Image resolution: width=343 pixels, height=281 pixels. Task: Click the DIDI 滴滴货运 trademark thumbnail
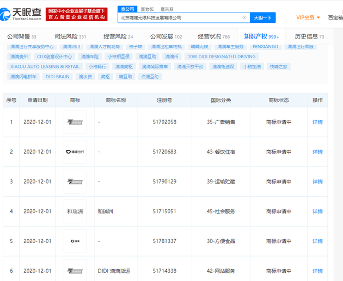click(75, 270)
